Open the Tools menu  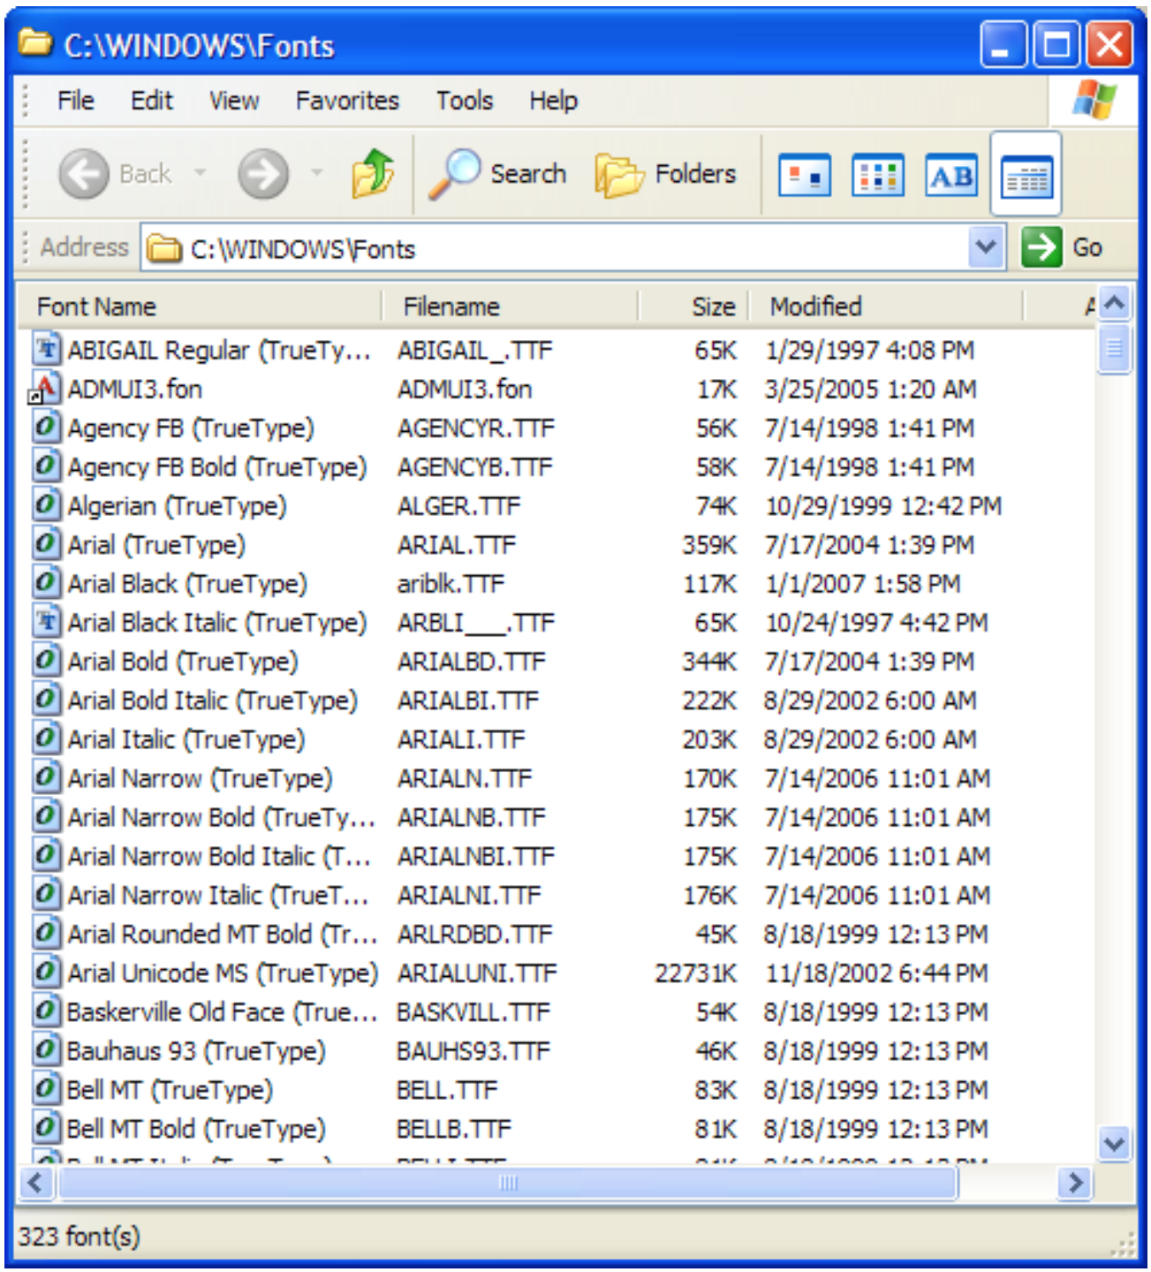tap(464, 101)
